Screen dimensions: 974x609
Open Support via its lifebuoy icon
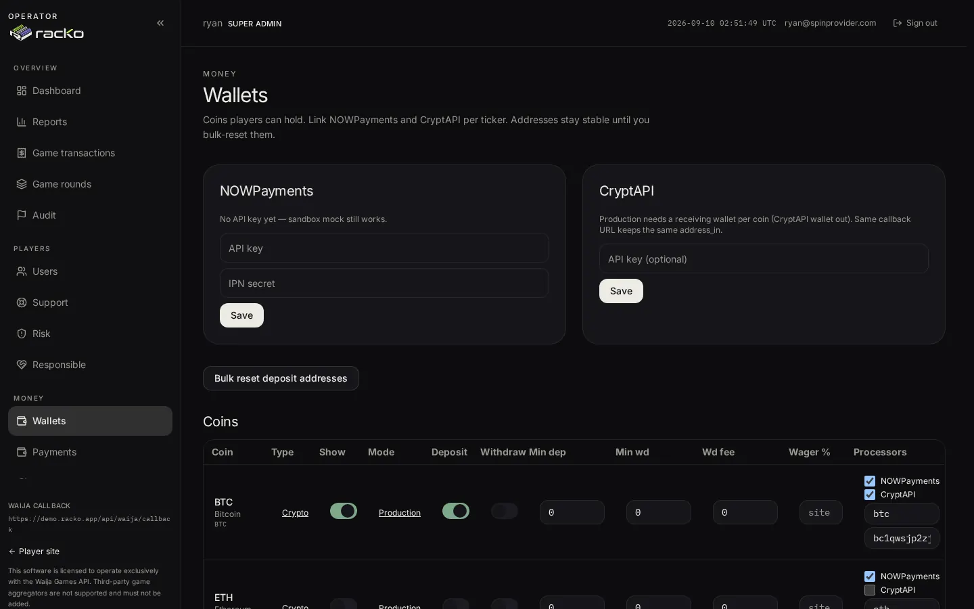point(22,302)
